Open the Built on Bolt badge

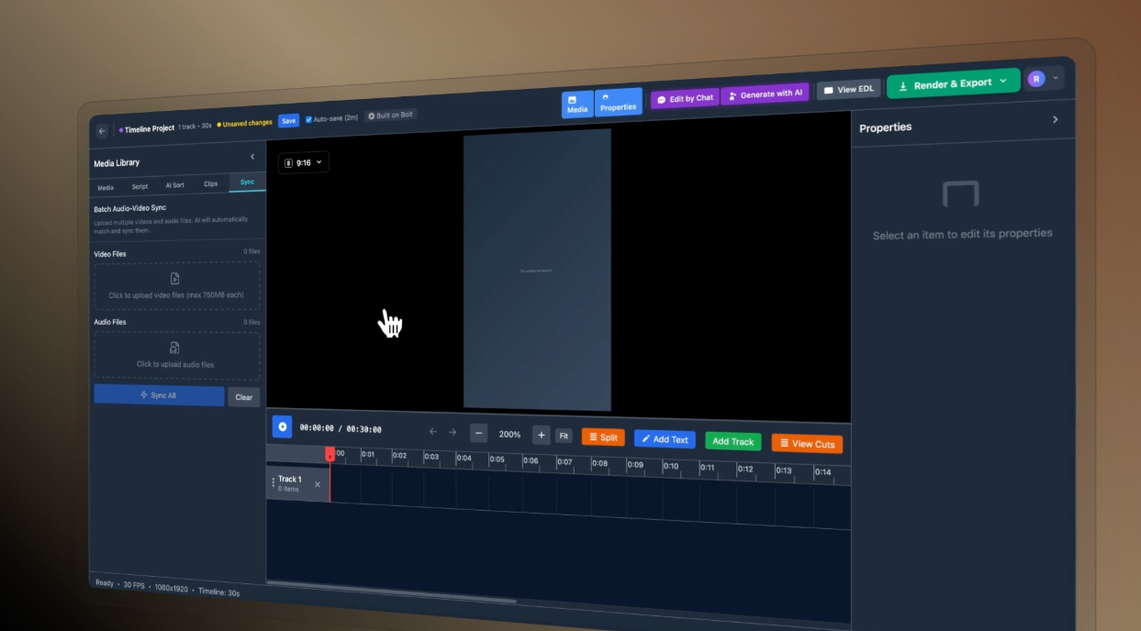coord(390,116)
